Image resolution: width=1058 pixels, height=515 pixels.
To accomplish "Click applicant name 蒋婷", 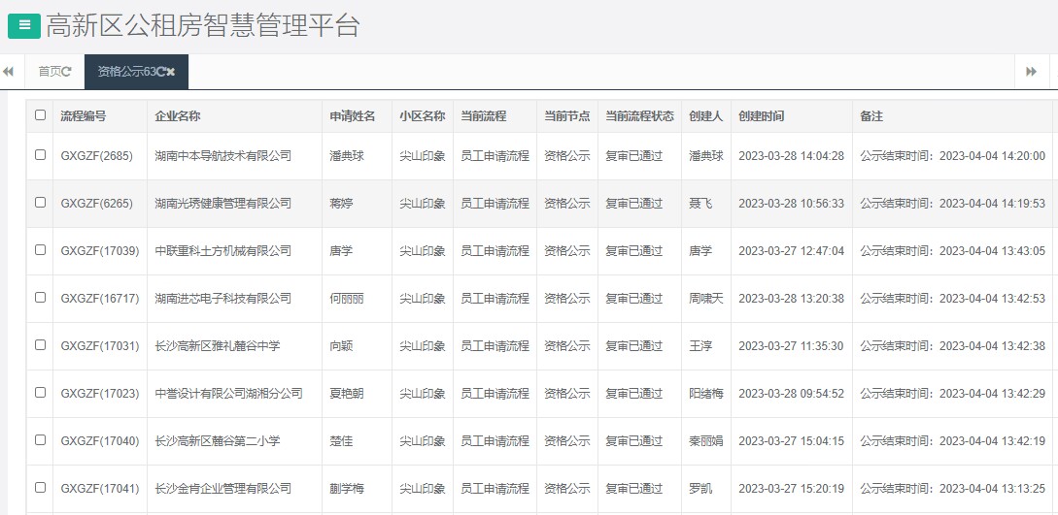I will 341,204.
